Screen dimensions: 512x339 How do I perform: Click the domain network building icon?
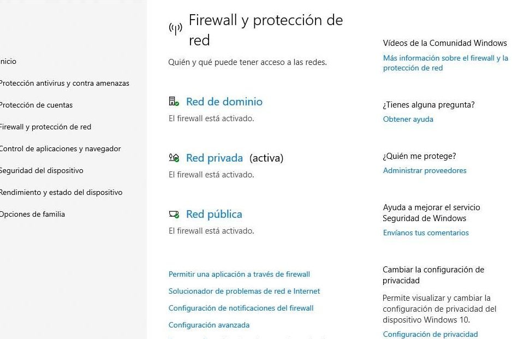tap(174, 102)
